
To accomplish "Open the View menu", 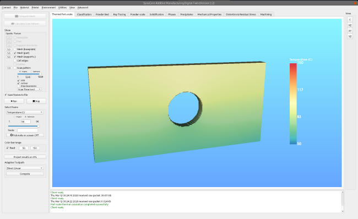I will point(72,8).
